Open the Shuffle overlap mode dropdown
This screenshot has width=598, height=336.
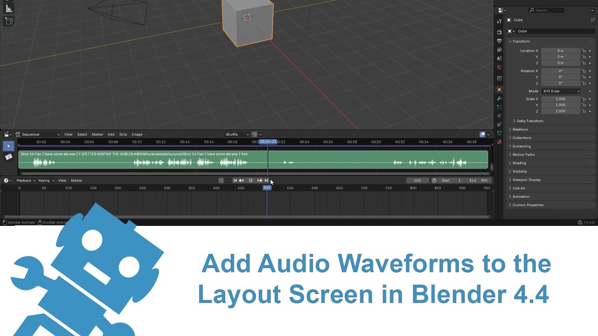tap(237, 134)
